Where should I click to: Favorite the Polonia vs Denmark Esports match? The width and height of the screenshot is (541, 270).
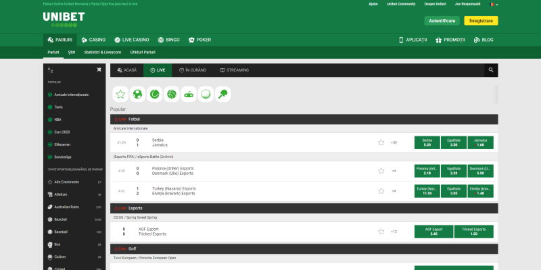click(381, 171)
